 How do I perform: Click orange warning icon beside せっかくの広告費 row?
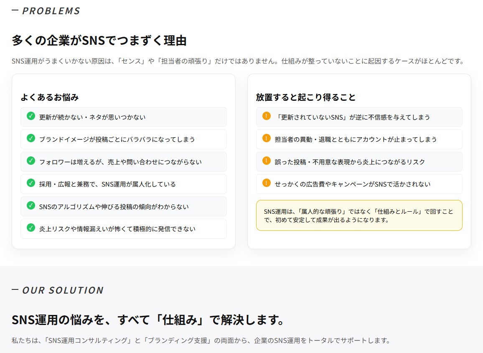[x=267, y=183]
